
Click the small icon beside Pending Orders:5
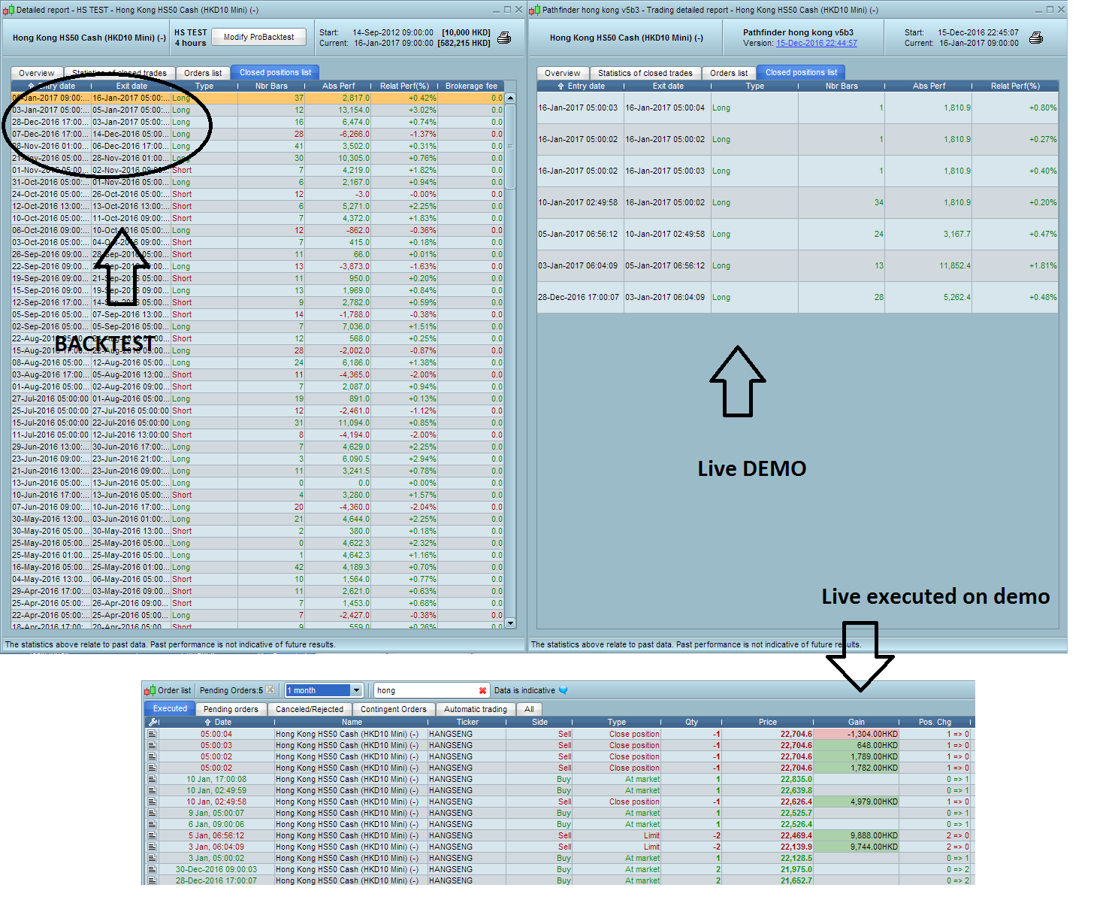click(270, 690)
